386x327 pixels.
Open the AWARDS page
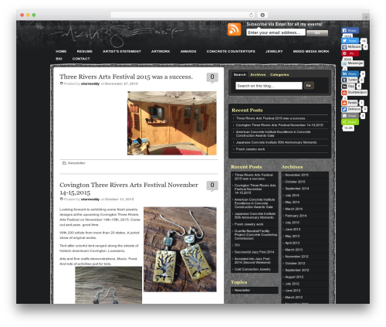click(x=188, y=52)
